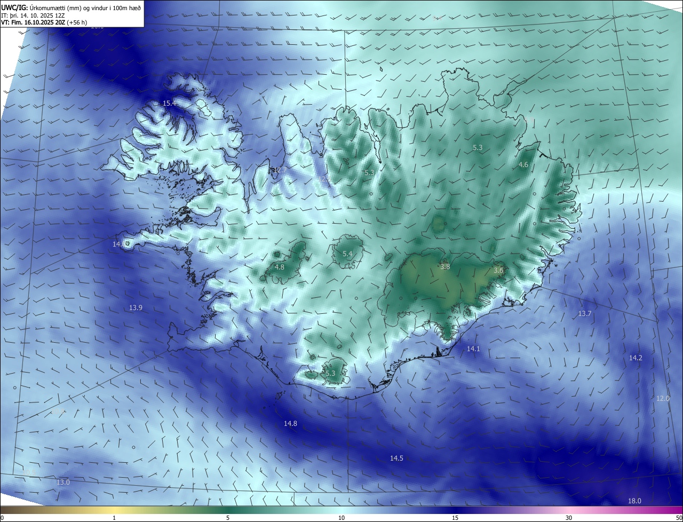Click the 14.8 value south of Iceland
Viewport: 683px width, 522px height.
pos(290,424)
